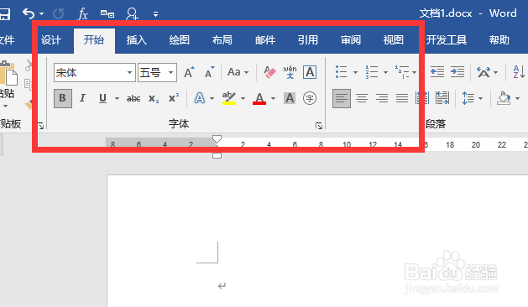Click the fx formula icon
Screen dimensions: 528x307
(x=82, y=14)
